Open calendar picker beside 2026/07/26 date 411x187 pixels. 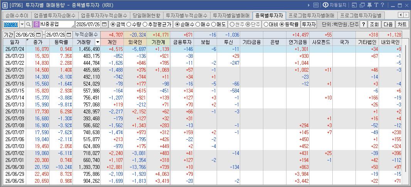pyautogui.click(x=104, y=25)
